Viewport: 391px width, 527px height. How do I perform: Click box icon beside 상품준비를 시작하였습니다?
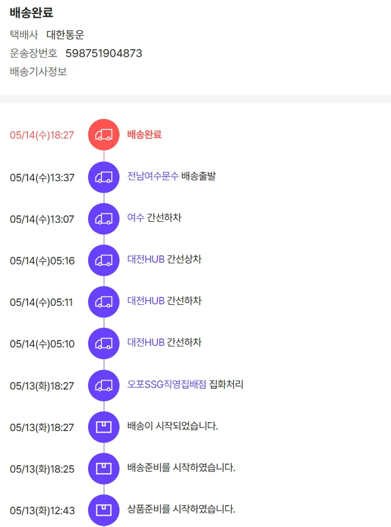[x=104, y=510]
